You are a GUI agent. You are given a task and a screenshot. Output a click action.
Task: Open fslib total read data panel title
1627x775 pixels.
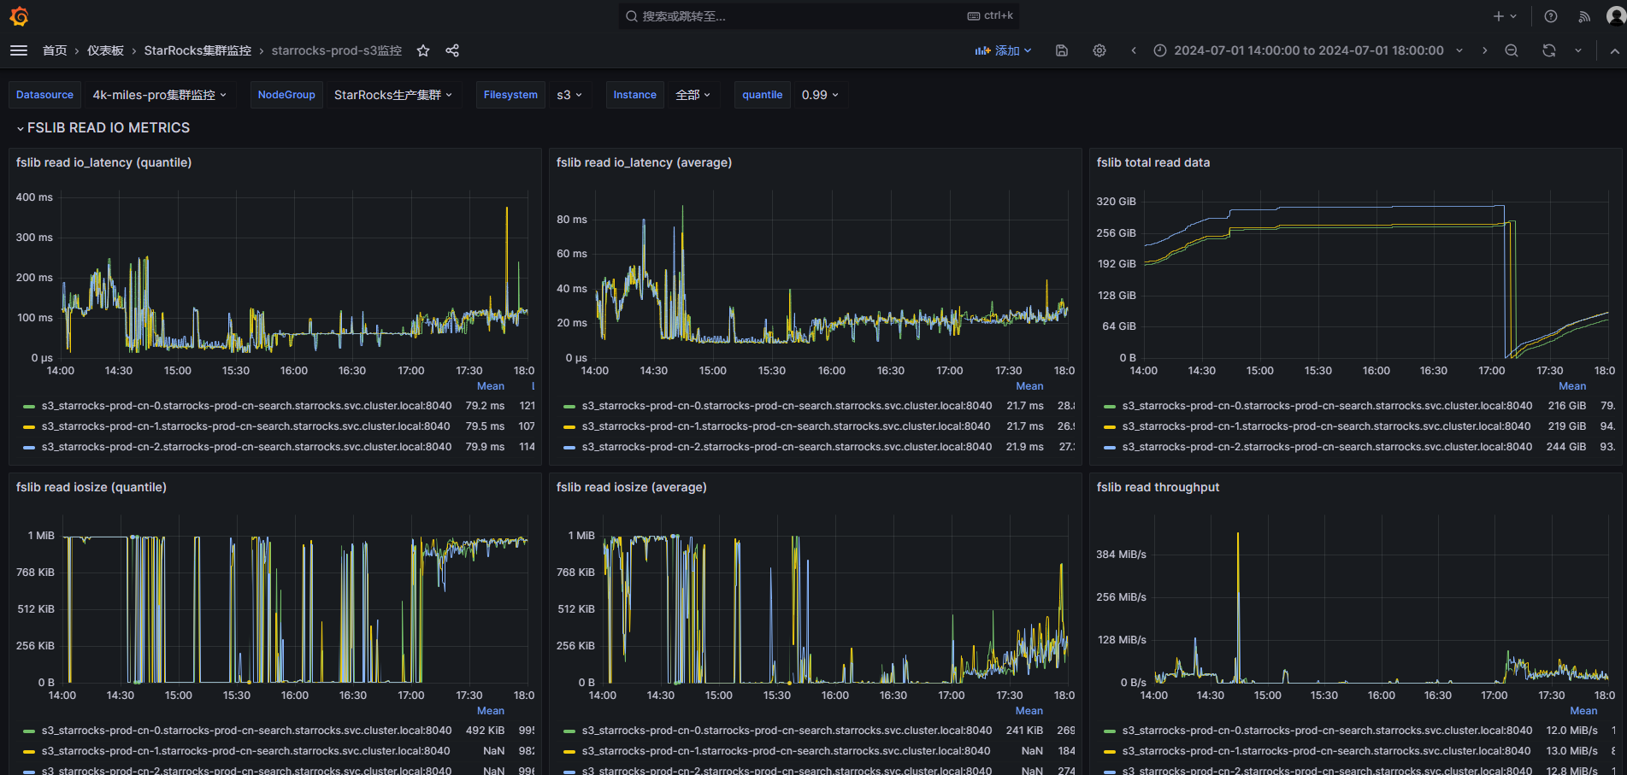[1153, 162]
